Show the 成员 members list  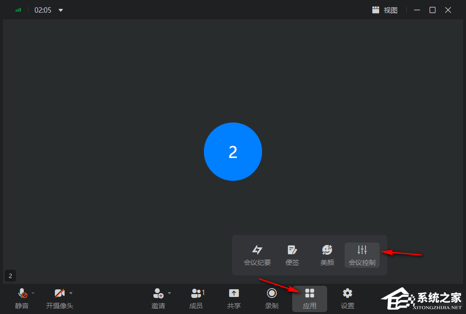click(x=196, y=298)
